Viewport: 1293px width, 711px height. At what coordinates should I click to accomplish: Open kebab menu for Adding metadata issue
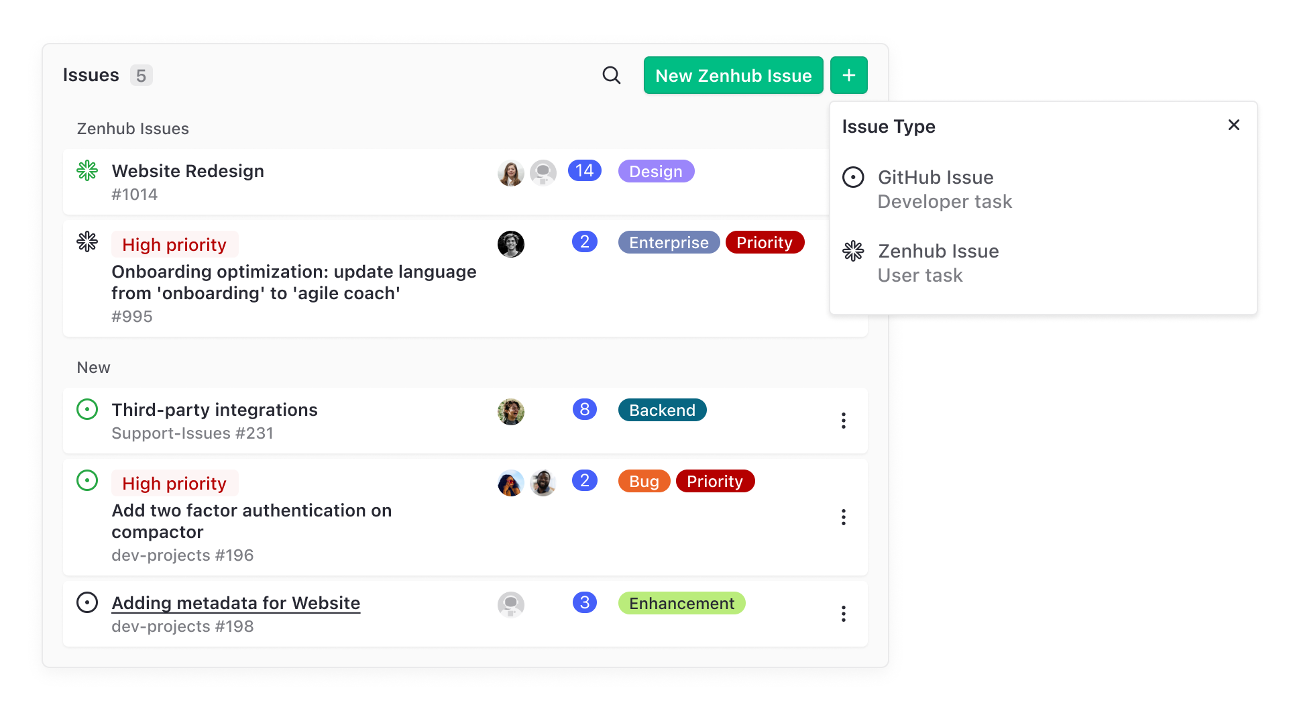pyautogui.click(x=843, y=614)
